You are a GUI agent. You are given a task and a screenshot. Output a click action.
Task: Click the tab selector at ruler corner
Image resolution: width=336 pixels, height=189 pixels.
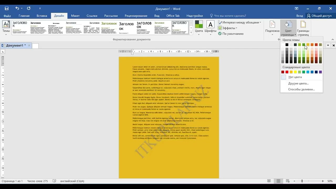3,52
